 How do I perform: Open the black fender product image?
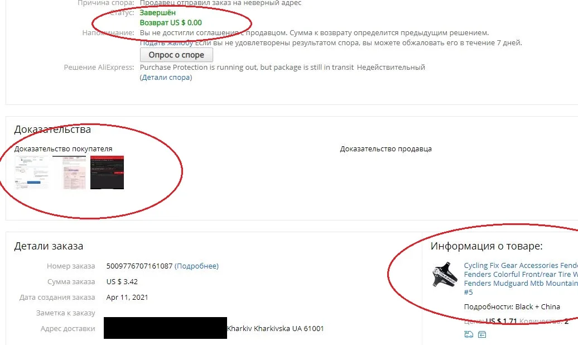coord(445,275)
